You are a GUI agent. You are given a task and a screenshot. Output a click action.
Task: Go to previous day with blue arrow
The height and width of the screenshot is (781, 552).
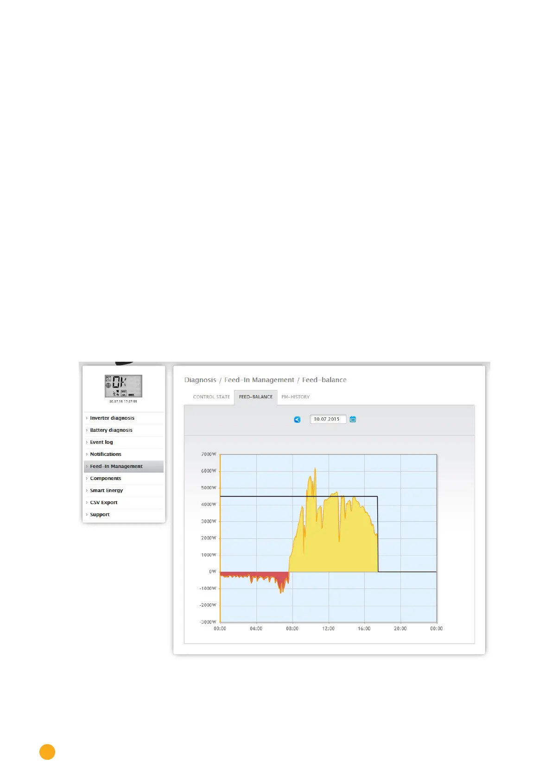click(x=297, y=419)
